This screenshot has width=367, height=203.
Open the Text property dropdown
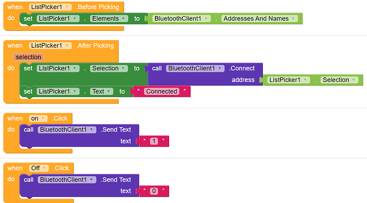point(102,91)
